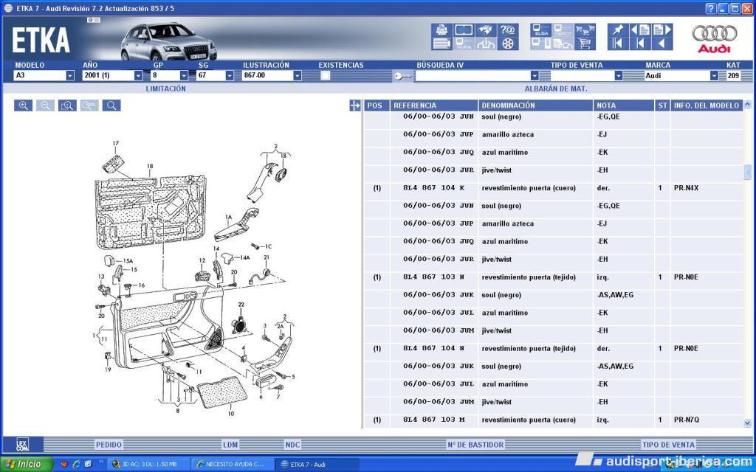Open the 3D AC taskbar window

click(148, 465)
